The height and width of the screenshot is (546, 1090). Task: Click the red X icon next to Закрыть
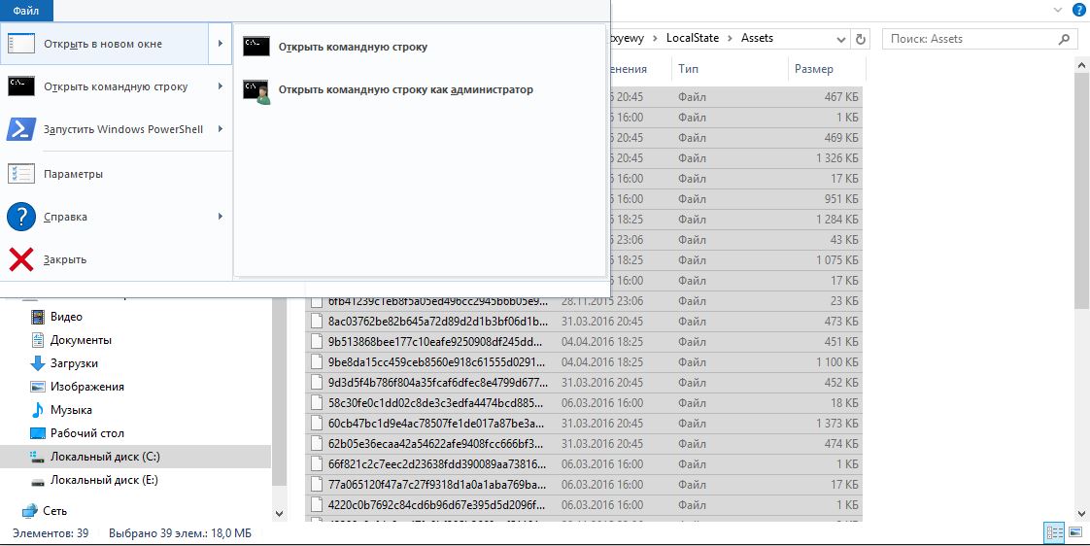(20, 259)
